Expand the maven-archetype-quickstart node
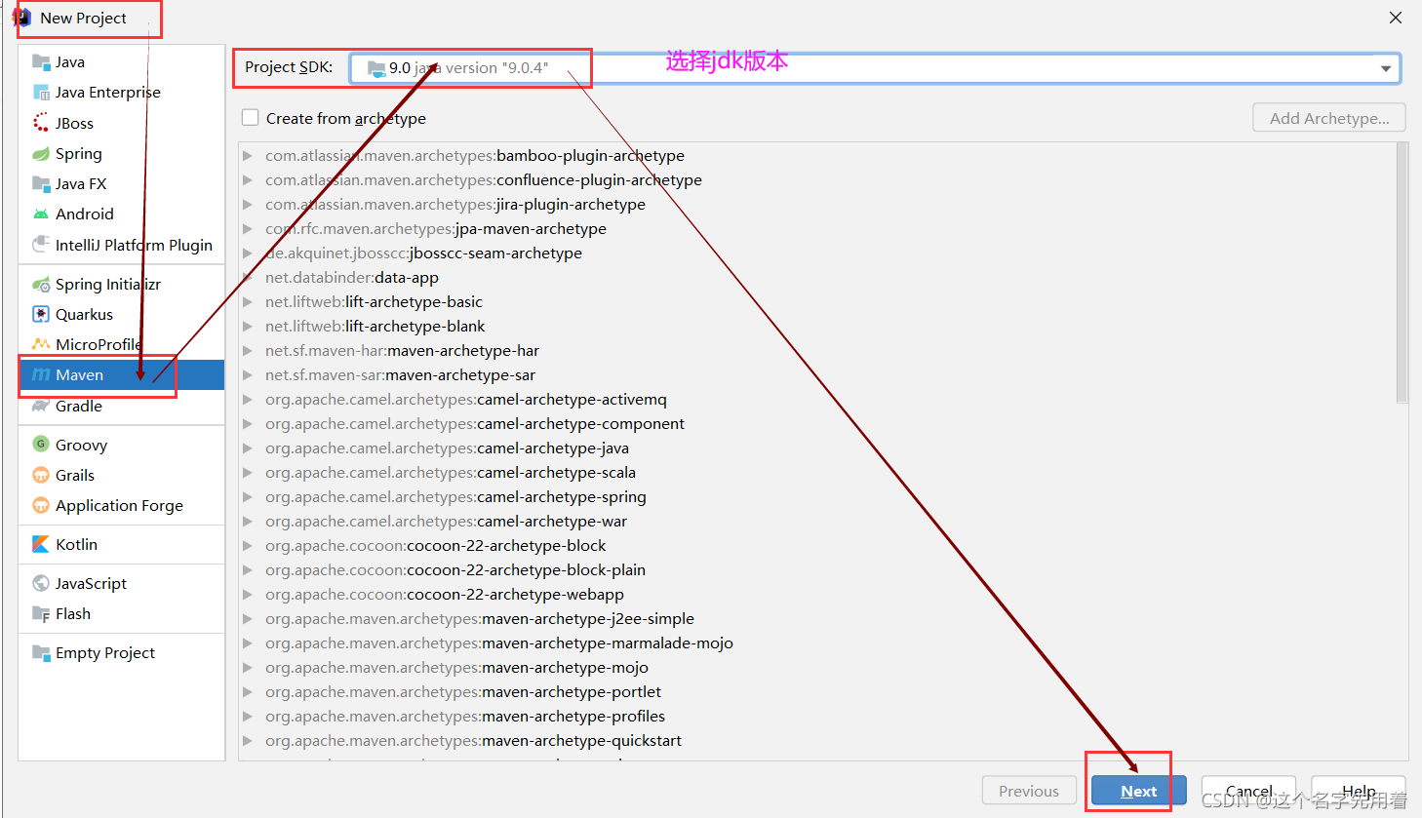The height and width of the screenshot is (818, 1422). point(248,740)
